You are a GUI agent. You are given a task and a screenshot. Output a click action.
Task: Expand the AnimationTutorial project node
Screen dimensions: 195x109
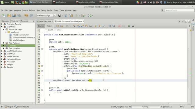(x=2, y=24)
